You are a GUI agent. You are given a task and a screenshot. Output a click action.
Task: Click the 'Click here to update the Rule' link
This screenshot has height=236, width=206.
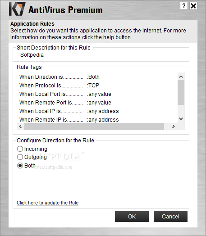pyautogui.click(x=48, y=203)
